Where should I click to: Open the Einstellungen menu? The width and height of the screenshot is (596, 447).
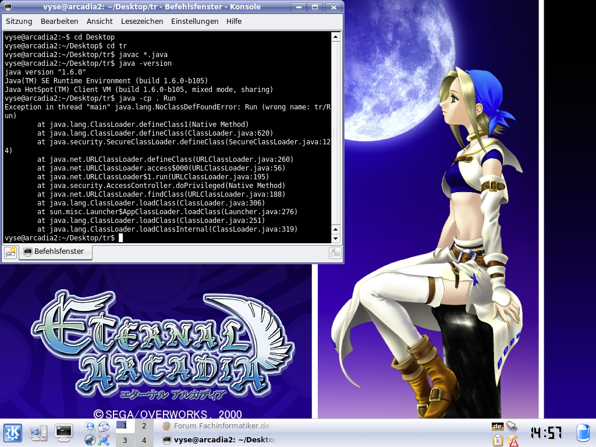click(194, 22)
